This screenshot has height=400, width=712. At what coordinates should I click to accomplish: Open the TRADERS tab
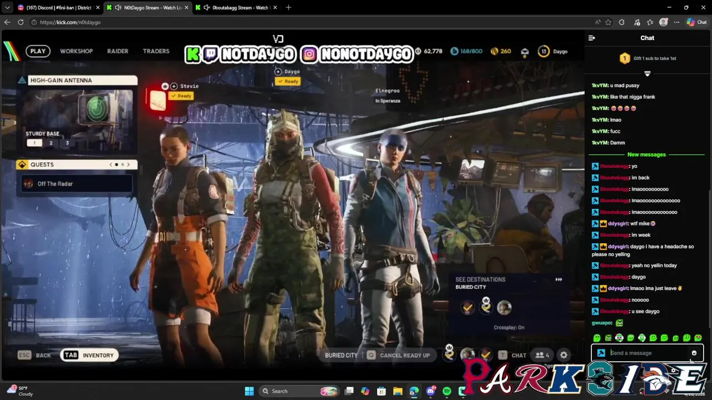click(x=156, y=51)
